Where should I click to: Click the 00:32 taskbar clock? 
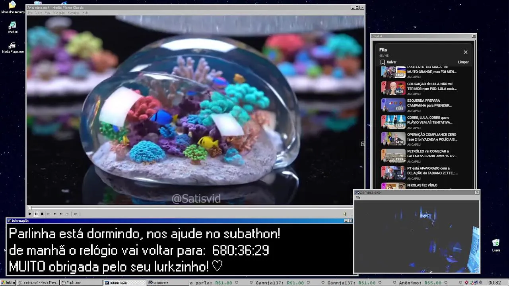pyautogui.click(x=494, y=283)
